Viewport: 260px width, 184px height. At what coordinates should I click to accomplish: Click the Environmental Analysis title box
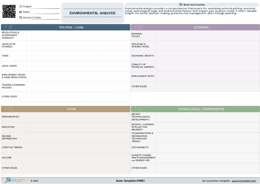92,13
